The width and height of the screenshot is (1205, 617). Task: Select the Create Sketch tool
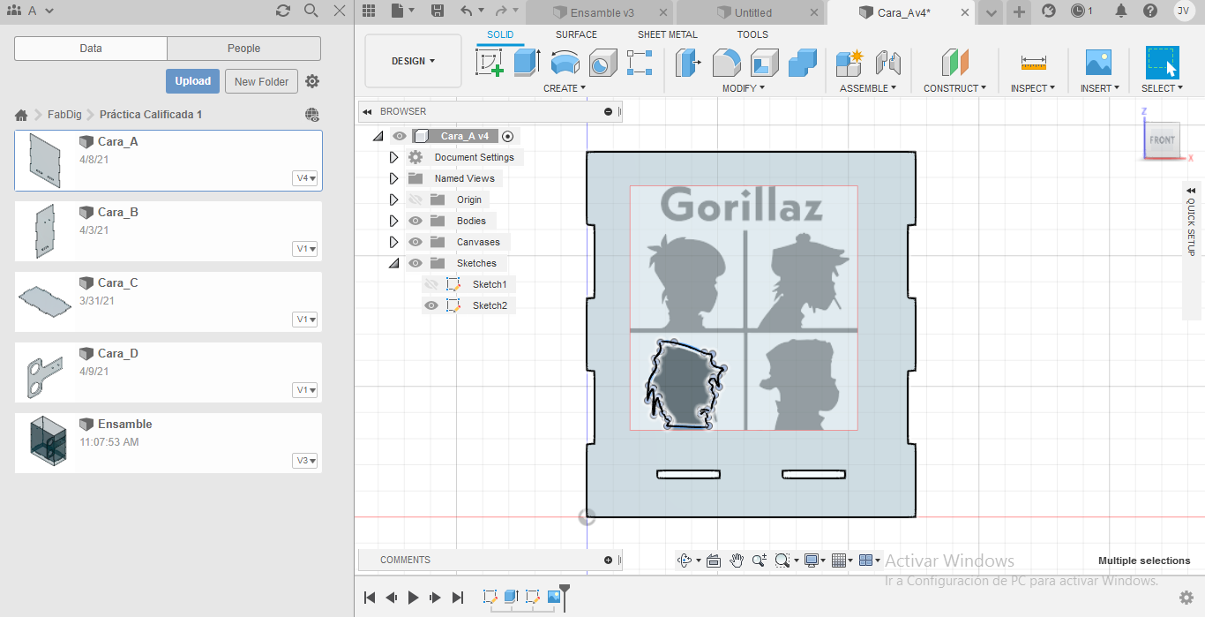coord(490,63)
